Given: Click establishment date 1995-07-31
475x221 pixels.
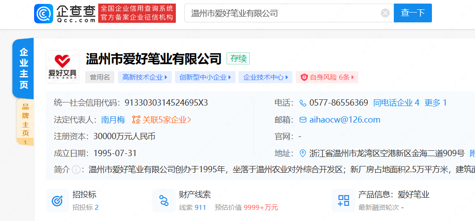Looking at the screenshot, I should (115, 153).
